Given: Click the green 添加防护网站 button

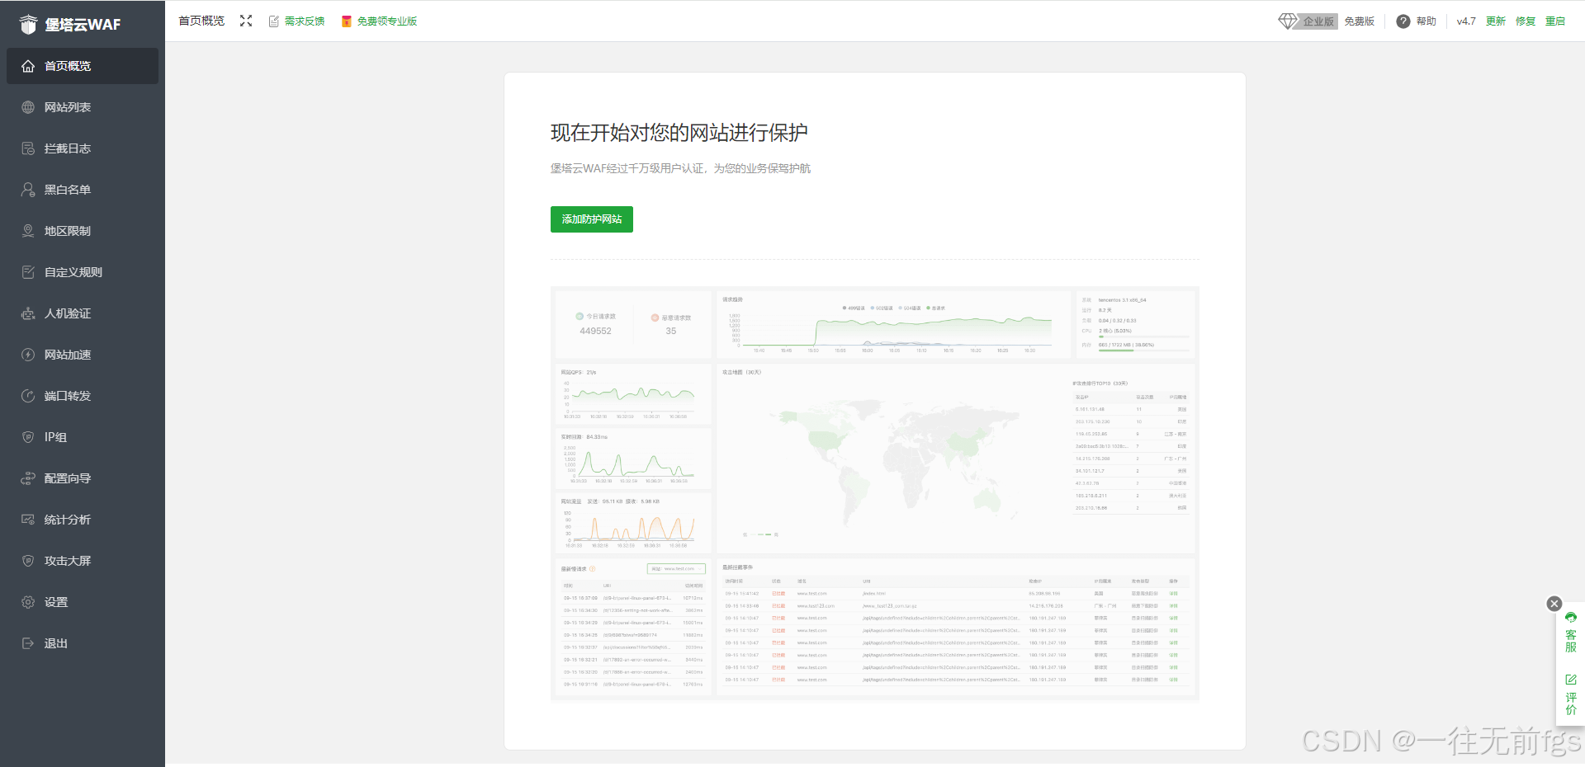Looking at the screenshot, I should click(592, 219).
